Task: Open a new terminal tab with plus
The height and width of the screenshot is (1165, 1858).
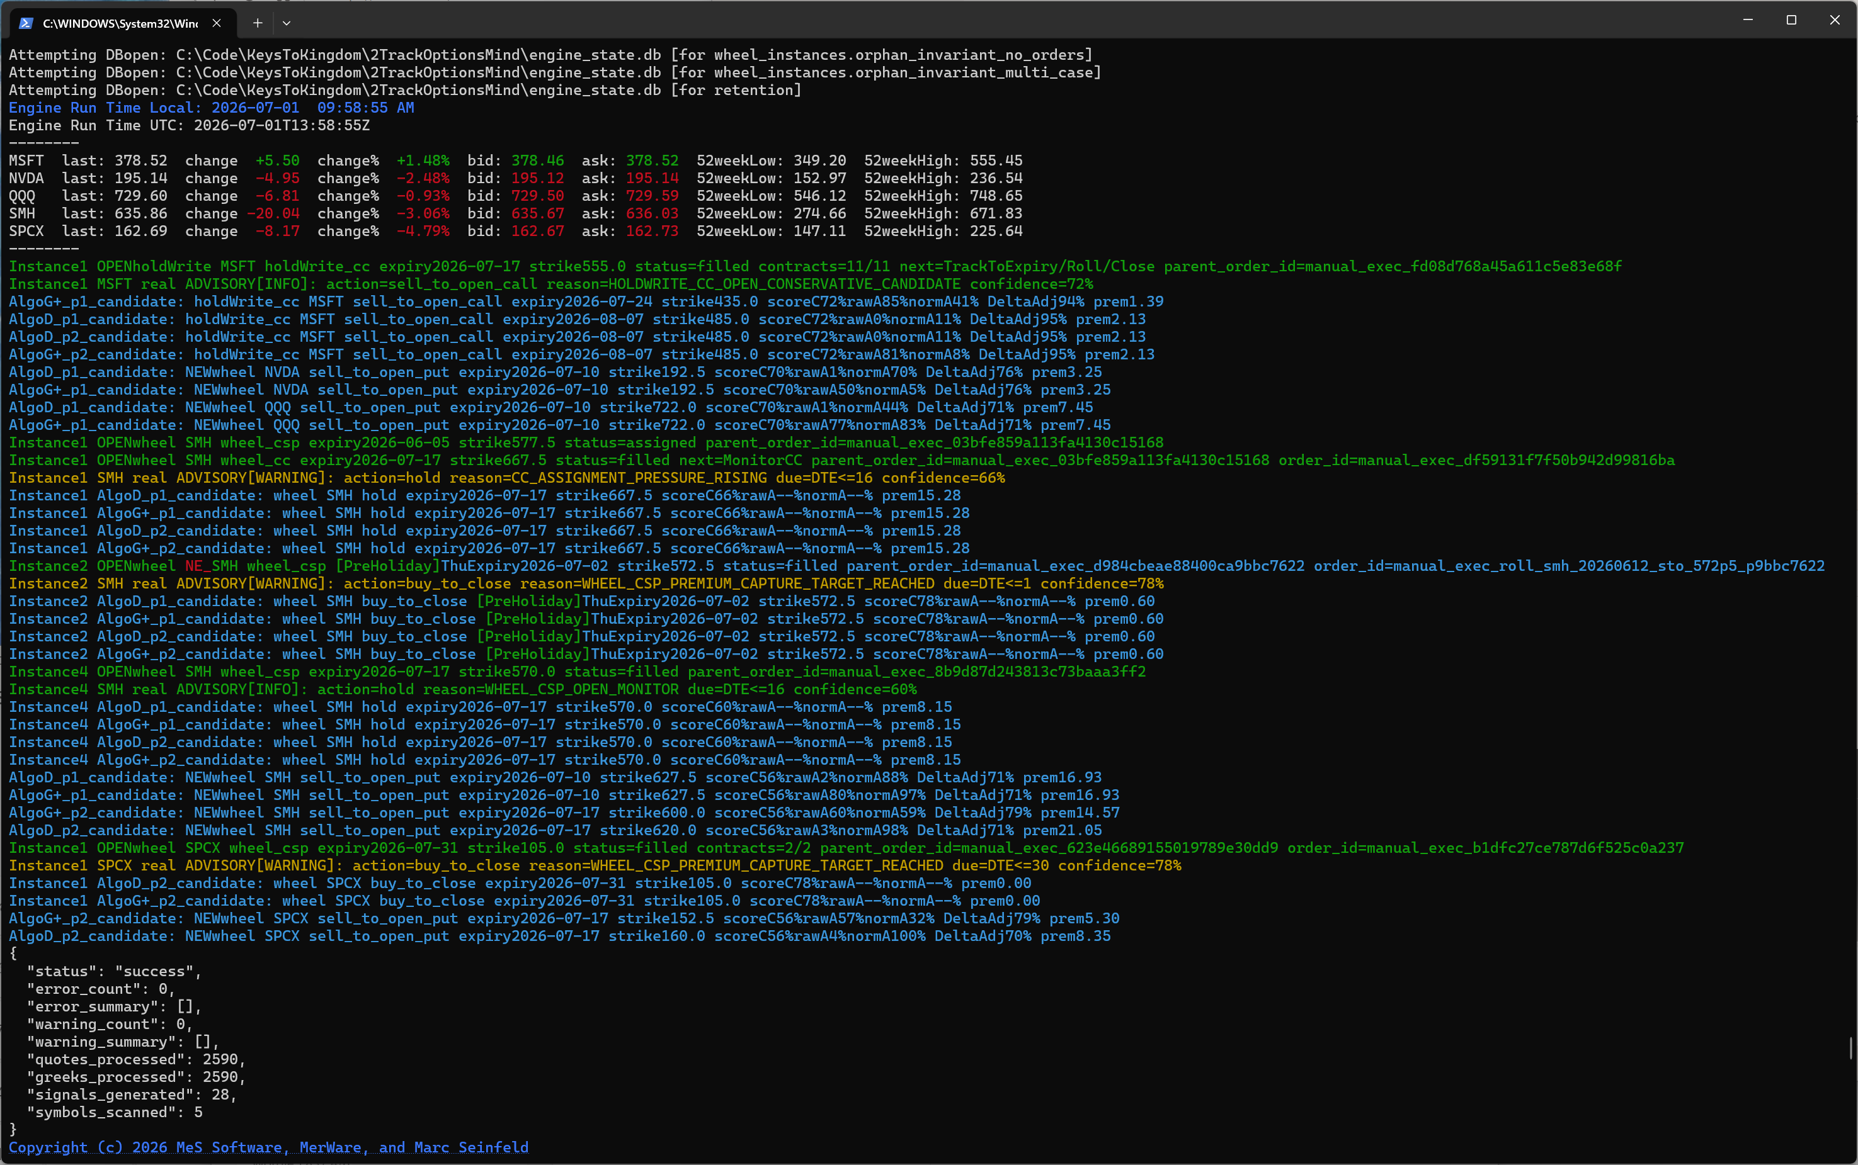Action: (258, 23)
